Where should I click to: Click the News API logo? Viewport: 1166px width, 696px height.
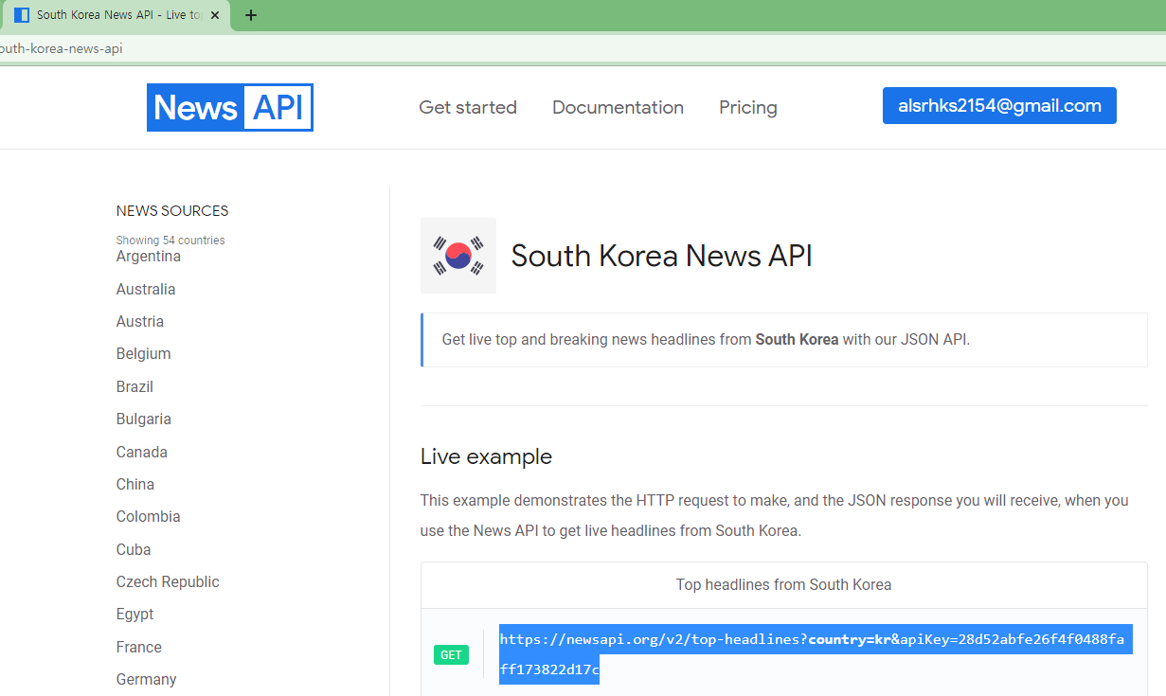tap(230, 107)
